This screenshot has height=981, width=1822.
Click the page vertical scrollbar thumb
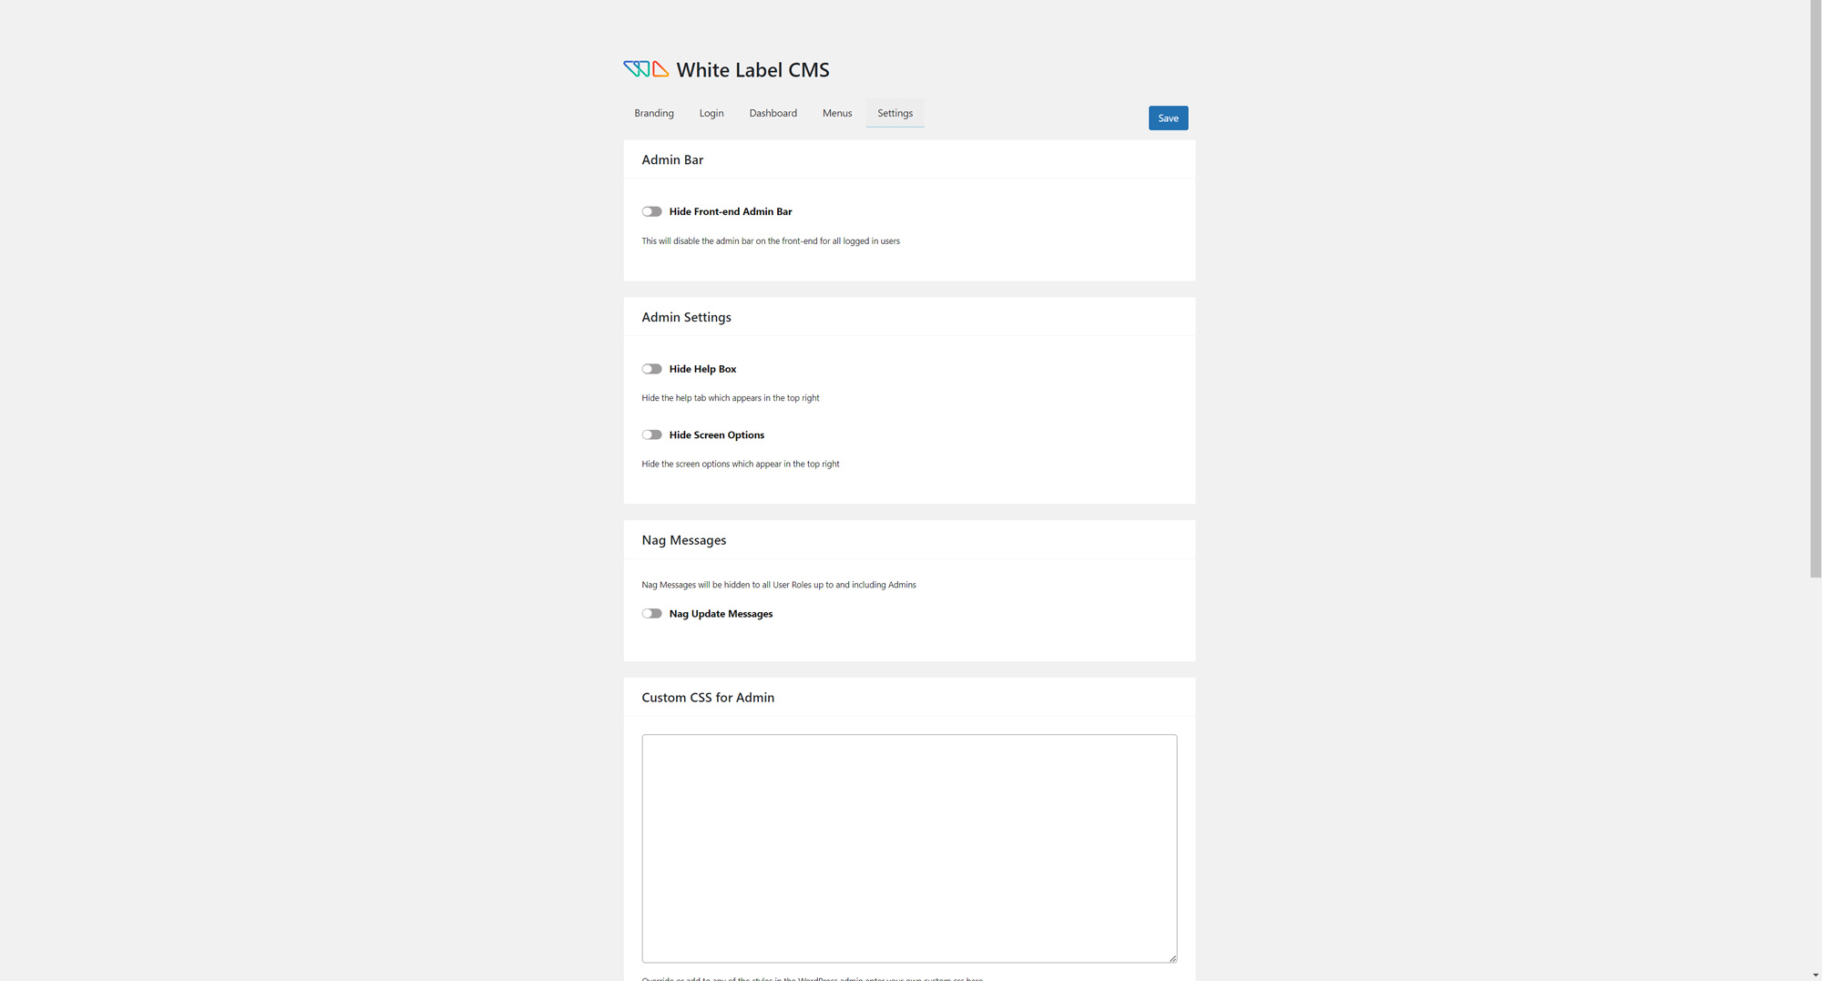(x=1816, y=289)
